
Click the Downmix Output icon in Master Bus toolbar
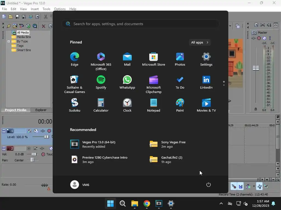(263, 25)
